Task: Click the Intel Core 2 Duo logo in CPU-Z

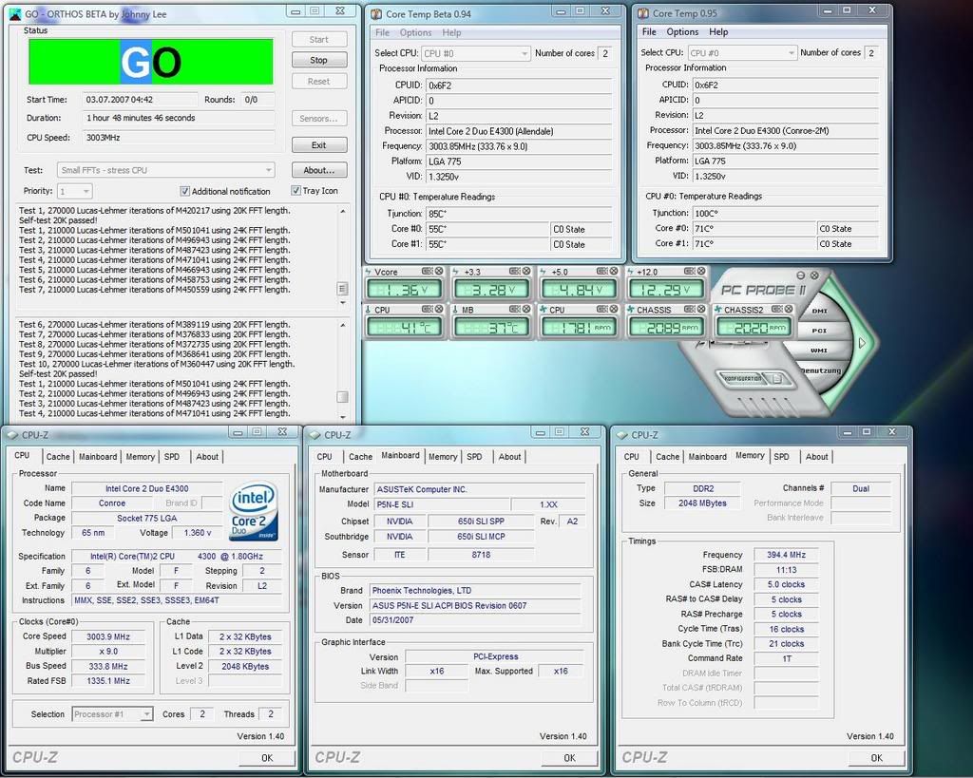Action: click(x=253, y=511)
